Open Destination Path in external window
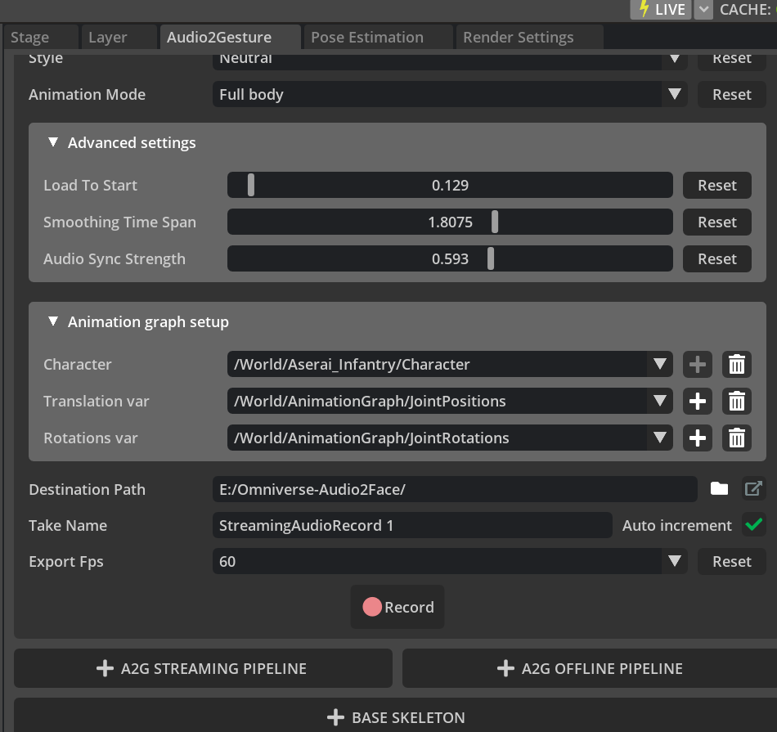This screenshot has height=732, width=777. tap(752, 489)
